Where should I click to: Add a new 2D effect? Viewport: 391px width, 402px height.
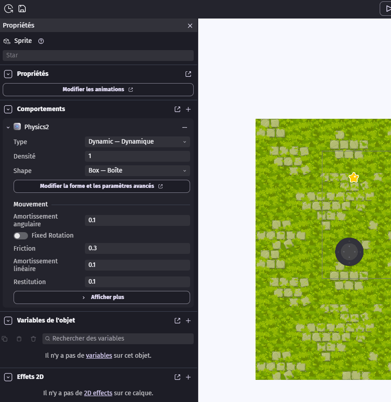pyautogui.click(x=188, y=377)
